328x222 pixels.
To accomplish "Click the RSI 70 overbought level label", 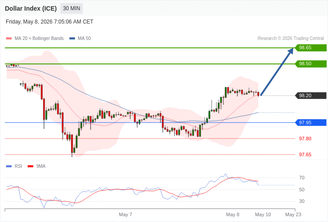I will click(302, 178).
